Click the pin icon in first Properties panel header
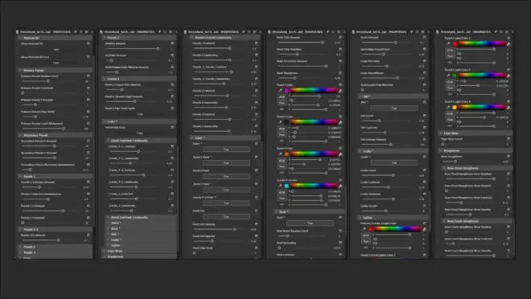This screenshot has height=299, width=531. [x=75, y=32]
